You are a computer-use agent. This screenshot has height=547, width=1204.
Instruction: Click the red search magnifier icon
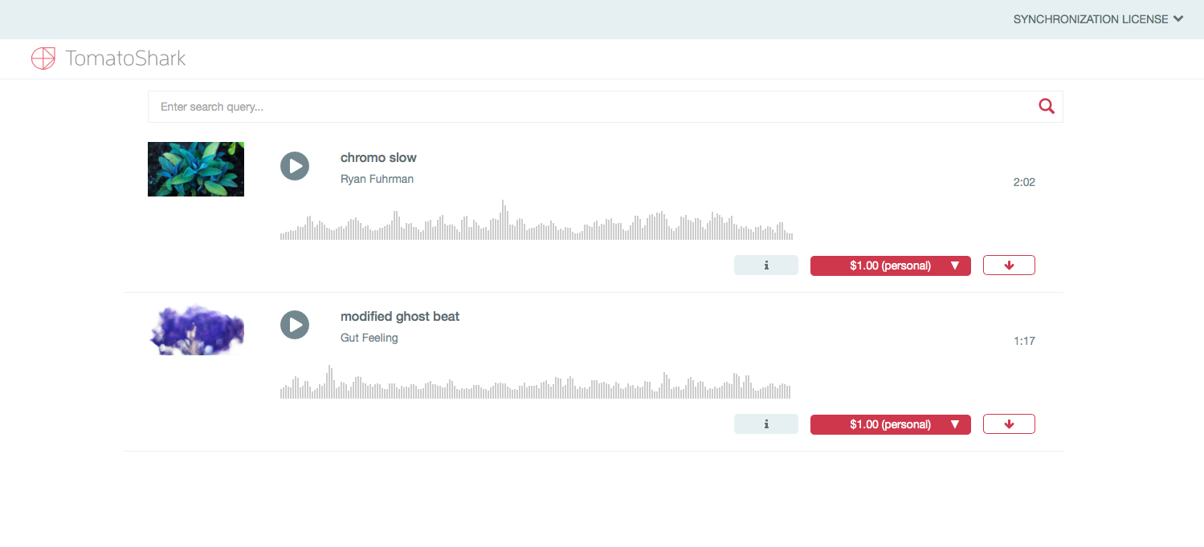pos(1046,107)
